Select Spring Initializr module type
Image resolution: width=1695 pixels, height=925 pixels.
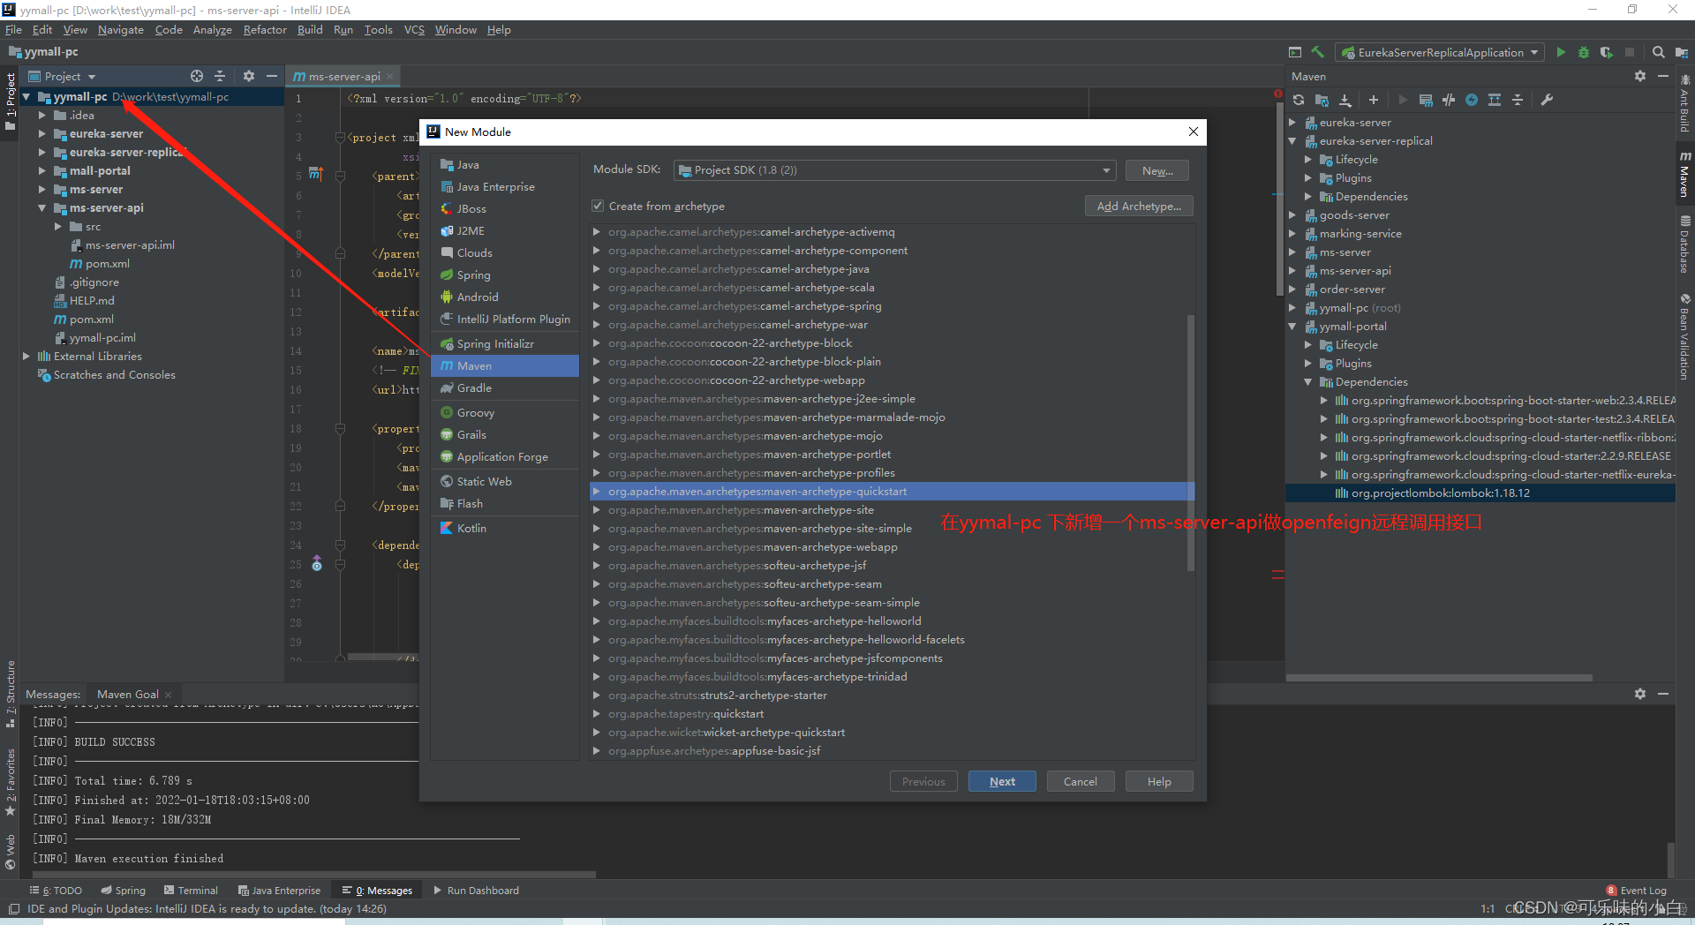pyautogui.click(x=505, y=343)
